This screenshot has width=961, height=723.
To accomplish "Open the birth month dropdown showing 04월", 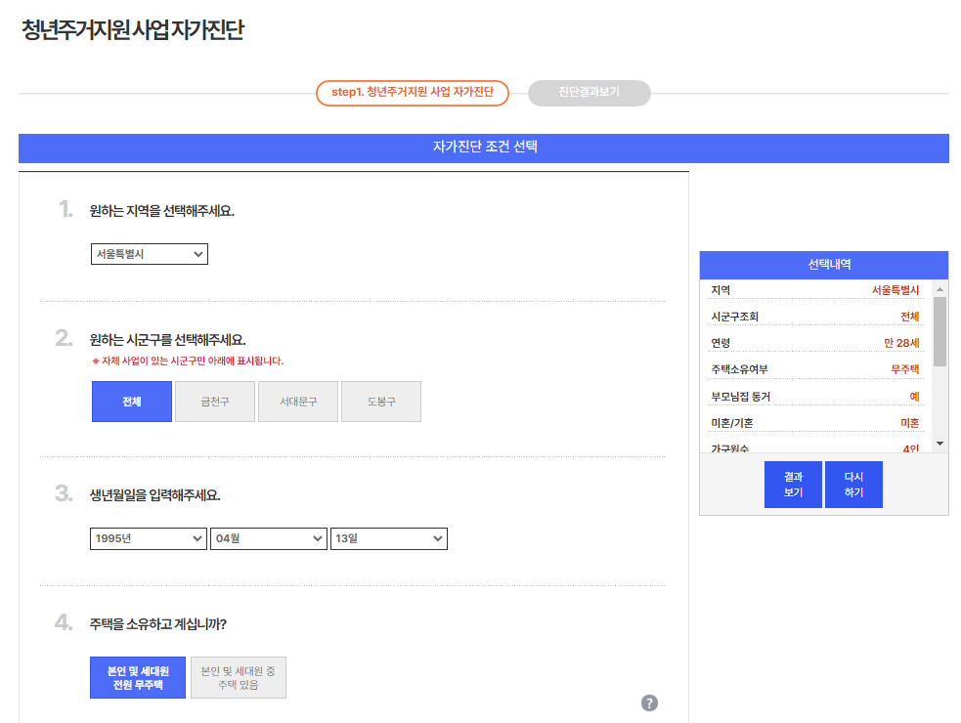I will (x=268, y=538).
